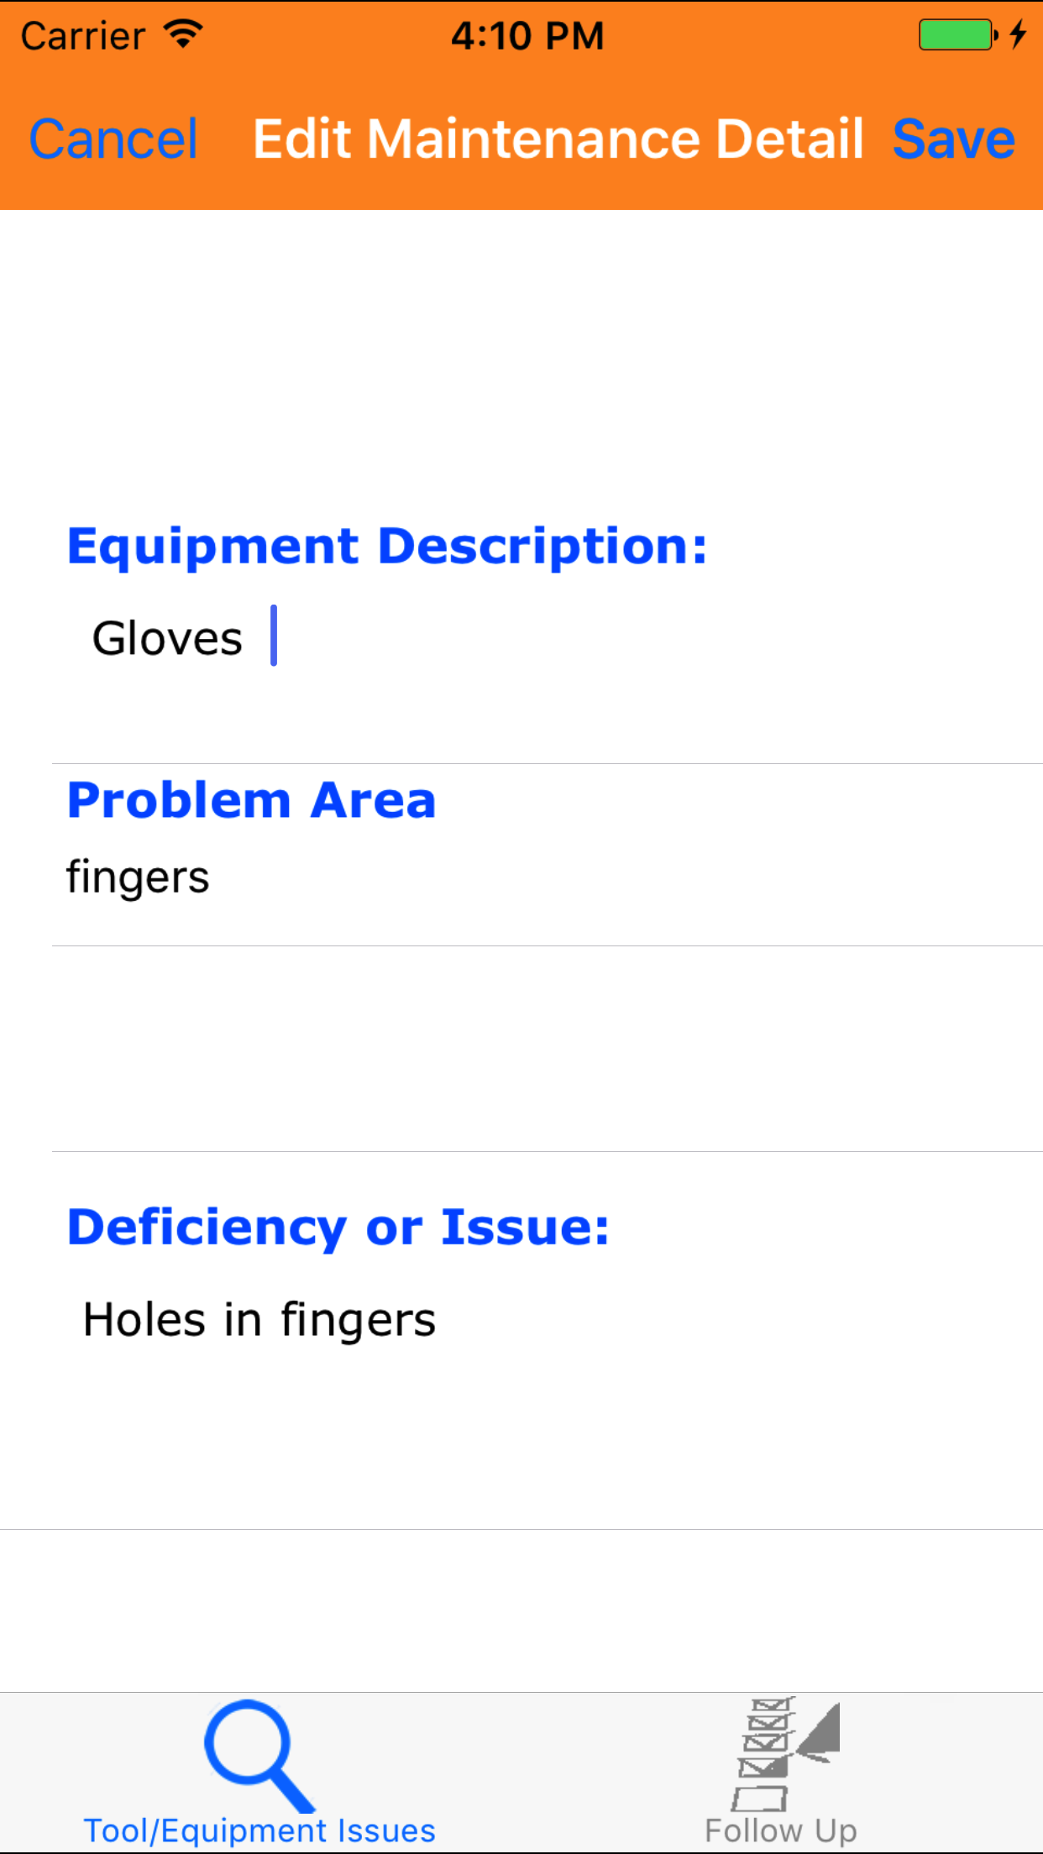This screenshot has height=1854, width=1043.
Task: Tap the Deficiency or Issue heading
Action: pos(338,1228)
